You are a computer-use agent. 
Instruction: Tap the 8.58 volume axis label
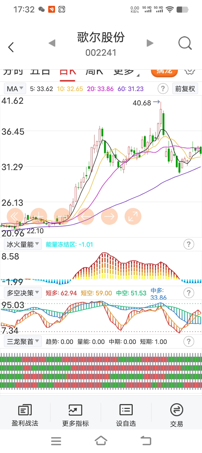10,257
